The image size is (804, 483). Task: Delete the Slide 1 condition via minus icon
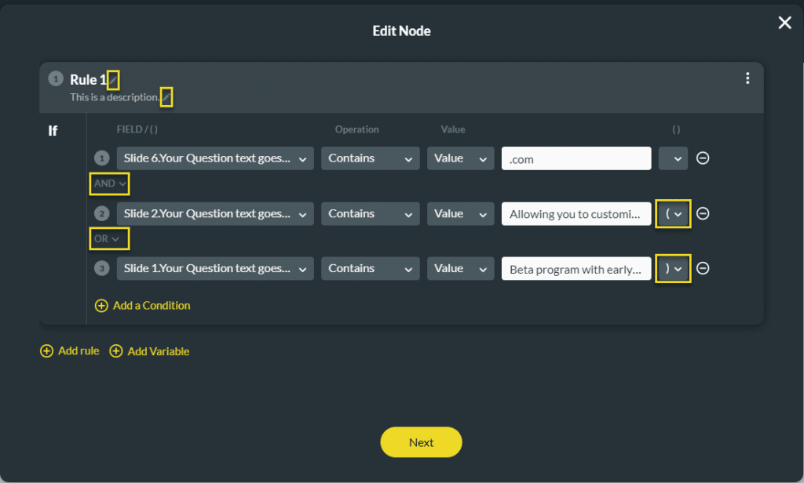pyautogui.click(x=703, y=268)
